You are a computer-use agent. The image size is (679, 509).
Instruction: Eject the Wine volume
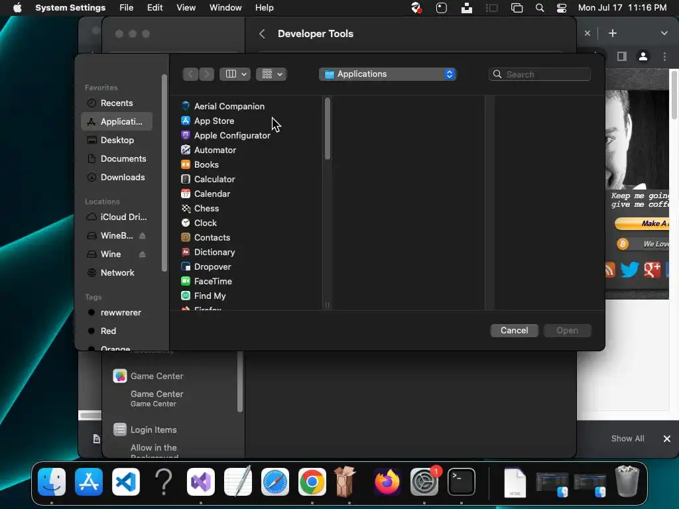(x=143, y=254)
